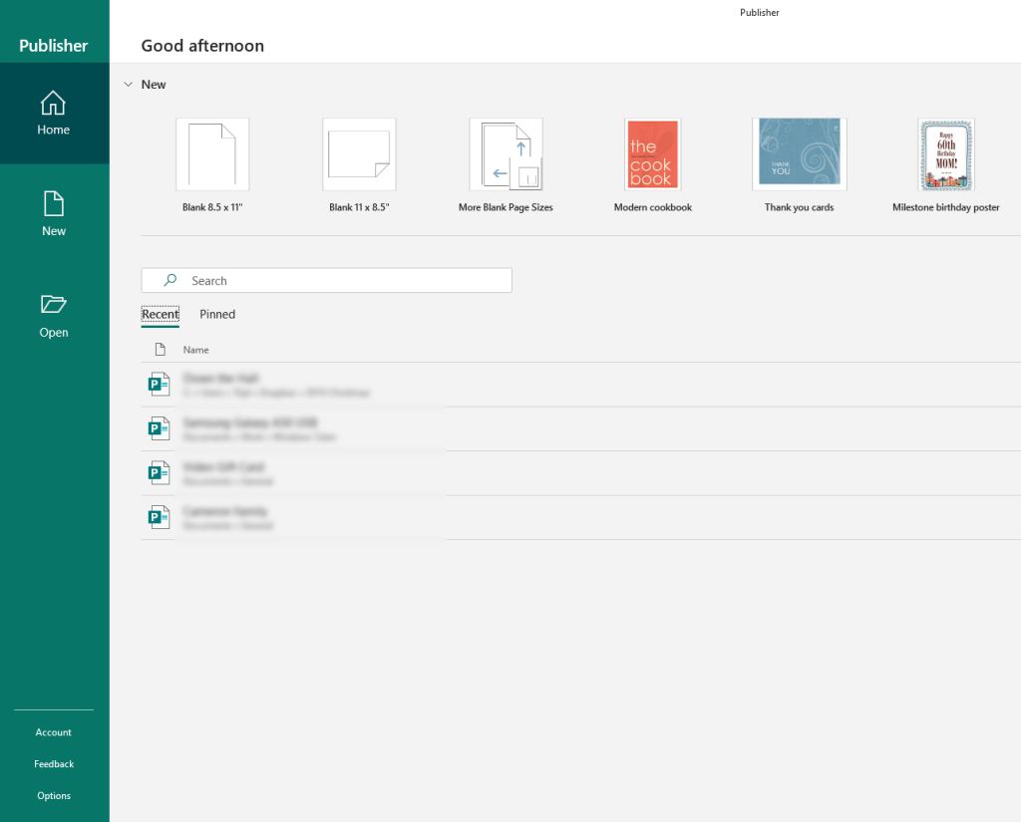1021x822 pixels.
Task: Click first recent file's Publisher icon
Action: coord(159,385)
